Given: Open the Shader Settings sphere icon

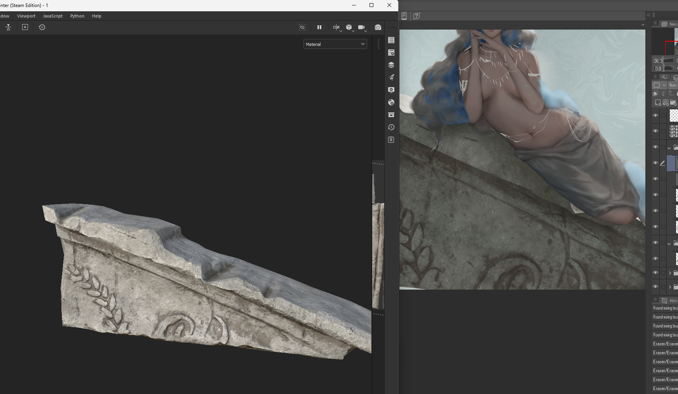Looking at the screenshot, I should 391,102.
